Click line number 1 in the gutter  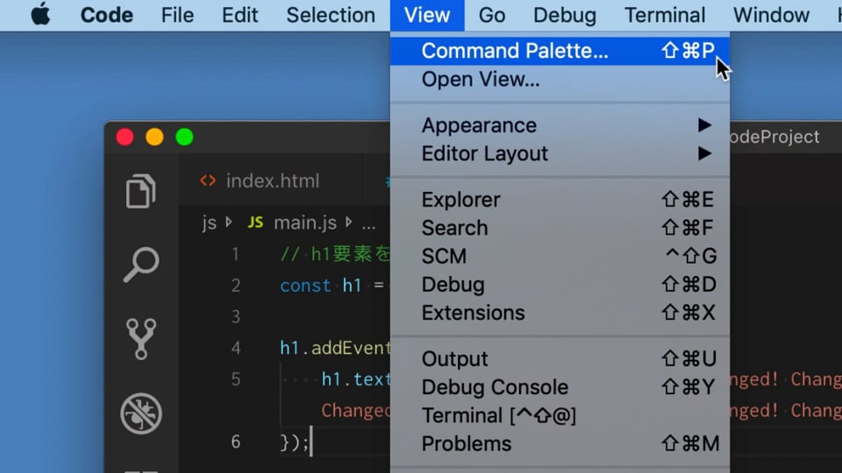(x=235, y=254)
